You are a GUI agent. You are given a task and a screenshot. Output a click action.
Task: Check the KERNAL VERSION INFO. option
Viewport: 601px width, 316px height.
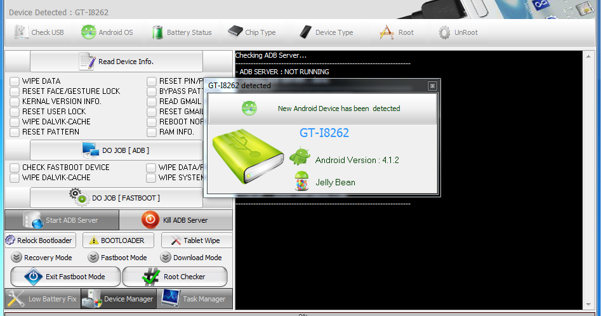coord(15,102)
